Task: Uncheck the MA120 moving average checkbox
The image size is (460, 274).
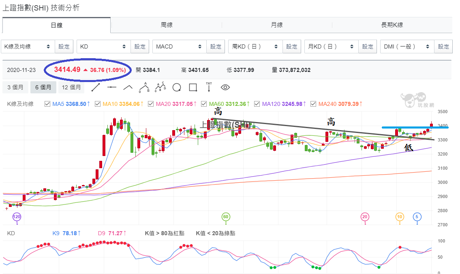Action: (257, 104)
